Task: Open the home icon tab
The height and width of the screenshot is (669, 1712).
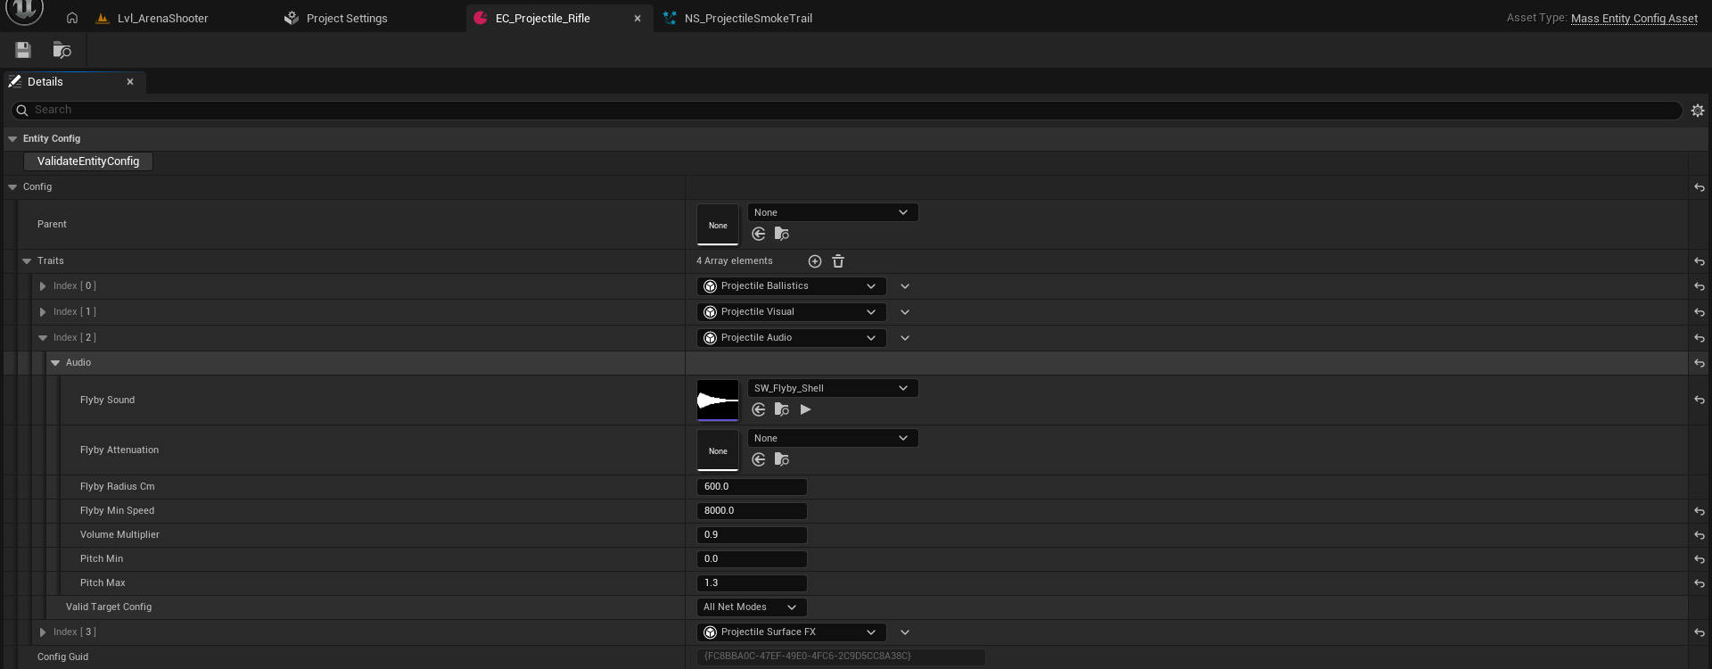Action: (72, 18)
